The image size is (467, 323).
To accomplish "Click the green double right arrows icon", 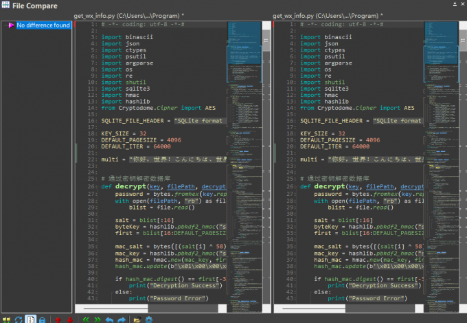I will click(x=98, y=320).
